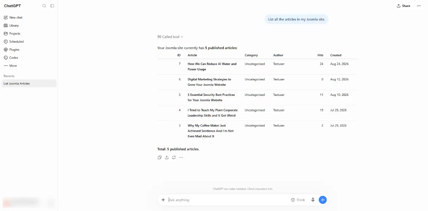Start voice mode with the blue waveform button
Viewport: 428px width, 211px height.
coord(323,200)
